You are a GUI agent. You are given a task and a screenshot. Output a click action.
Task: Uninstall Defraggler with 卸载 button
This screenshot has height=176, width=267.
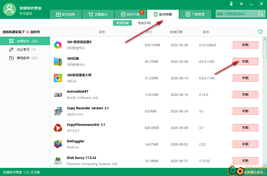[x=245, y=144]
